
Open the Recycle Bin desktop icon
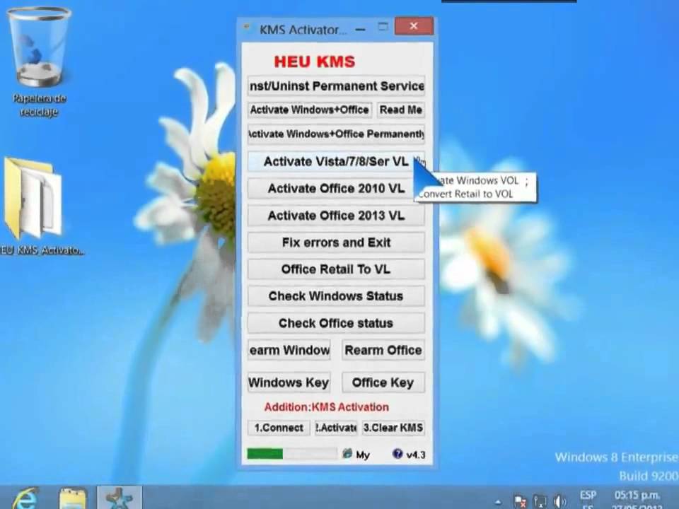[x=39, y=61]
